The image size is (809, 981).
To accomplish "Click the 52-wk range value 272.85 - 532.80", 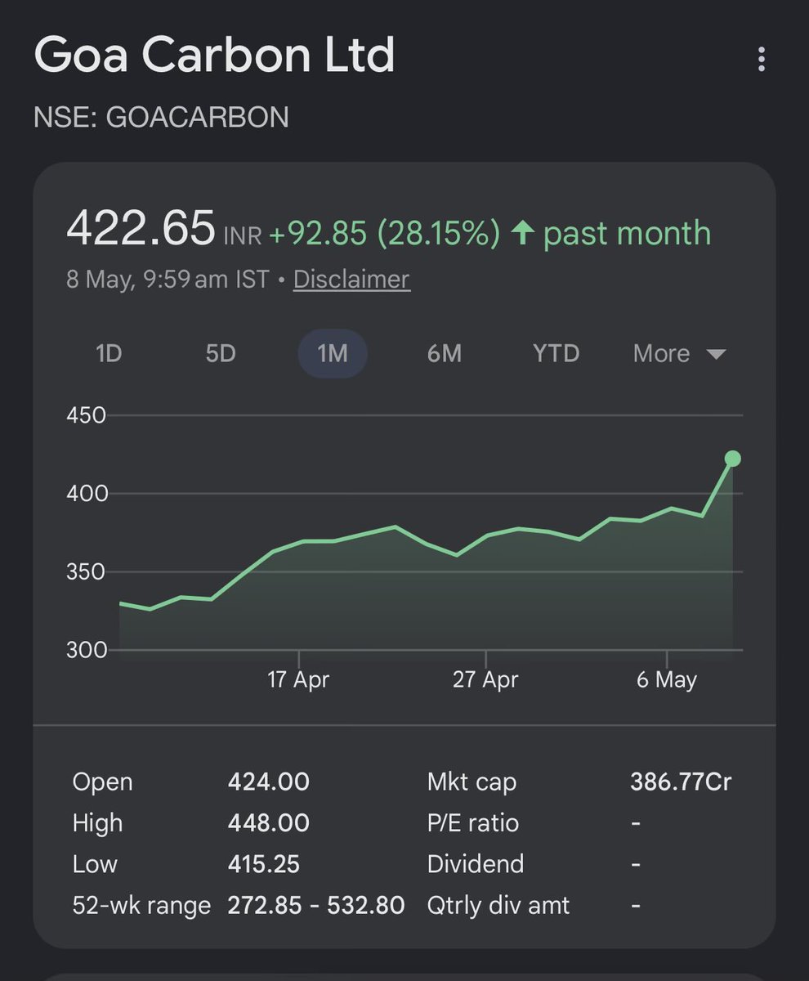I will tap(316, 906).
